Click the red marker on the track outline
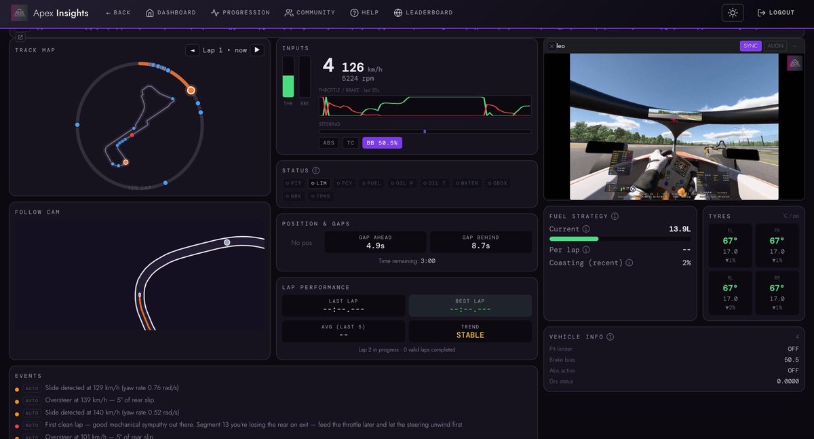The width and height of the screenshot is (814, 439). [x=132, y=135]
